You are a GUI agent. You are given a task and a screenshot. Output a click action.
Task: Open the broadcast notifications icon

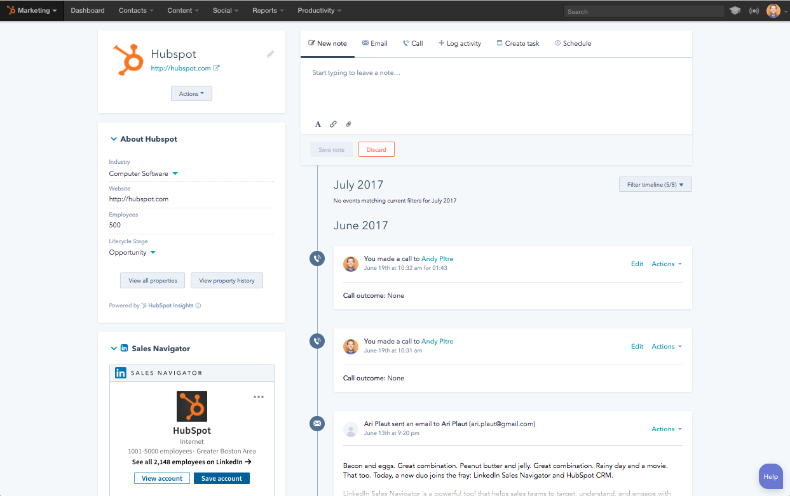754,11
